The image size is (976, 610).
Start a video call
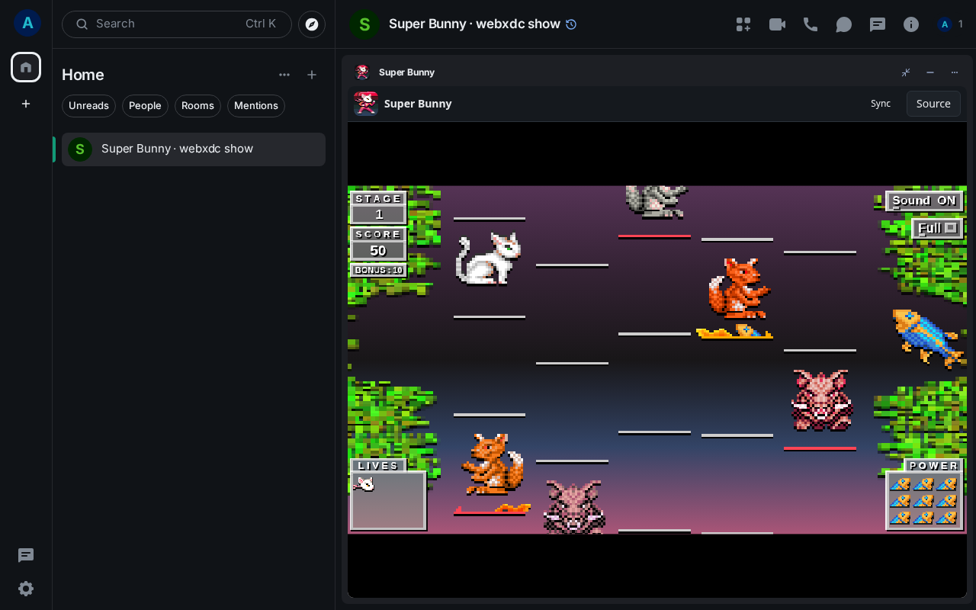point(777,24)
